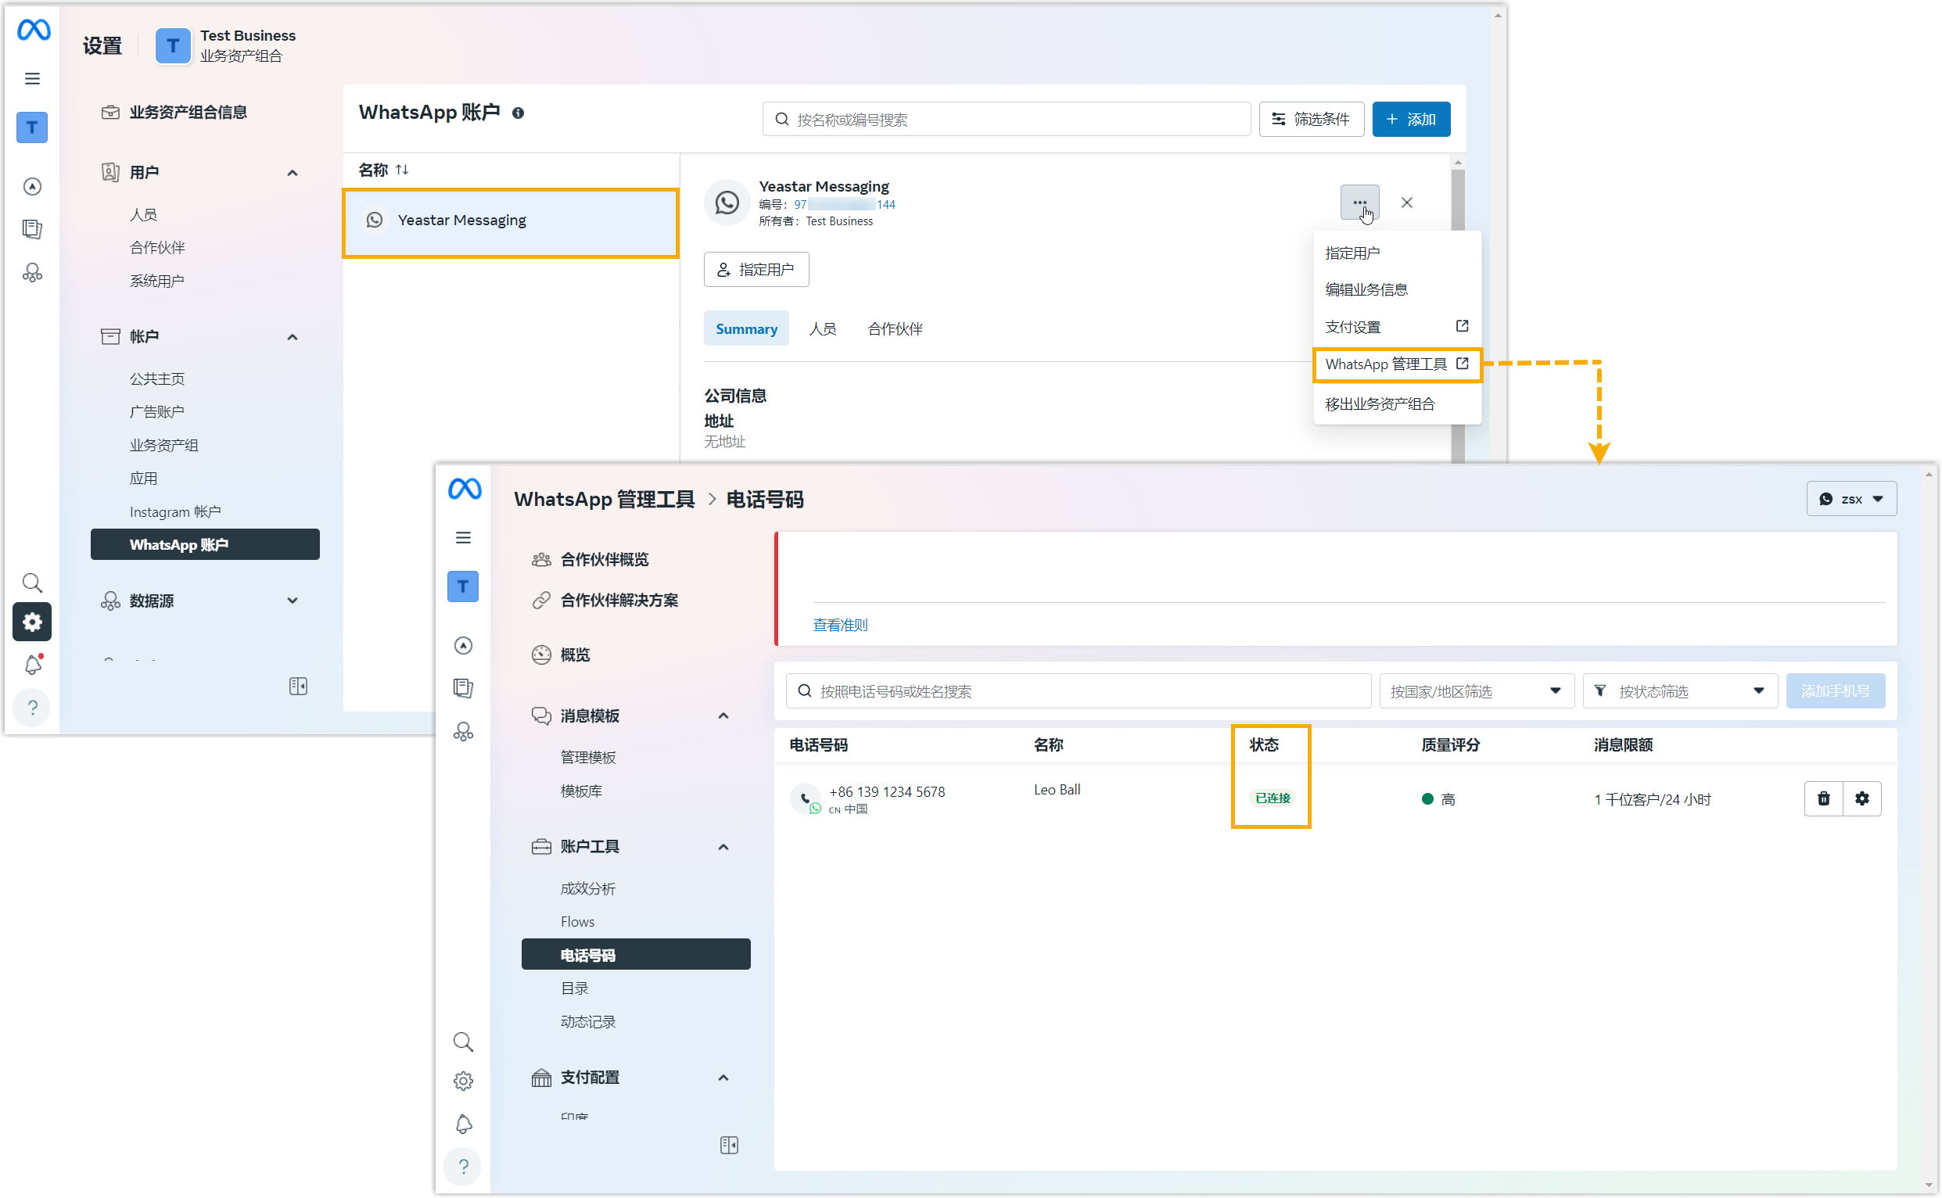Click the Meta logo in manager window
The height and width of the screenshot is (1198, 1942).
pos(465,489)
